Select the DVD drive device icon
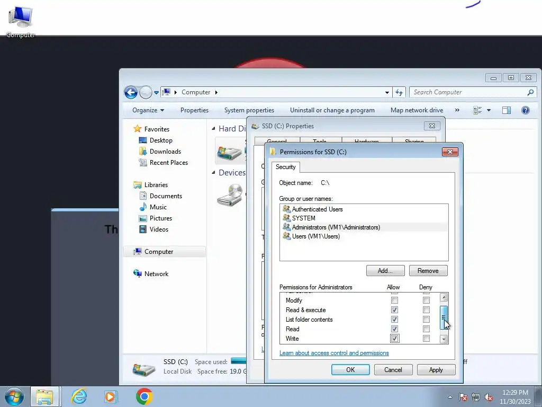This screenshot has width=542, height=407. pyautogui.click(x=230, y=195)
